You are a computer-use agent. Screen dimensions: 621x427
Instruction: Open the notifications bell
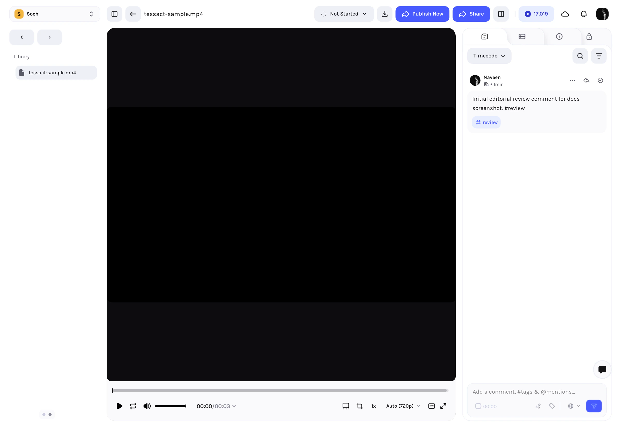(x=583, y=14)
